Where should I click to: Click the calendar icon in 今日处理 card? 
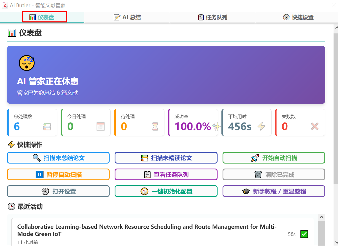click(100, 127)
